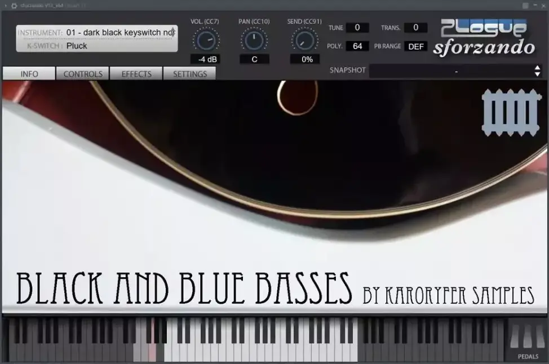Click the small arrow left of title bar gear
Screen dimensions: 549x364
pyautogui.click(x=6, y=6)
